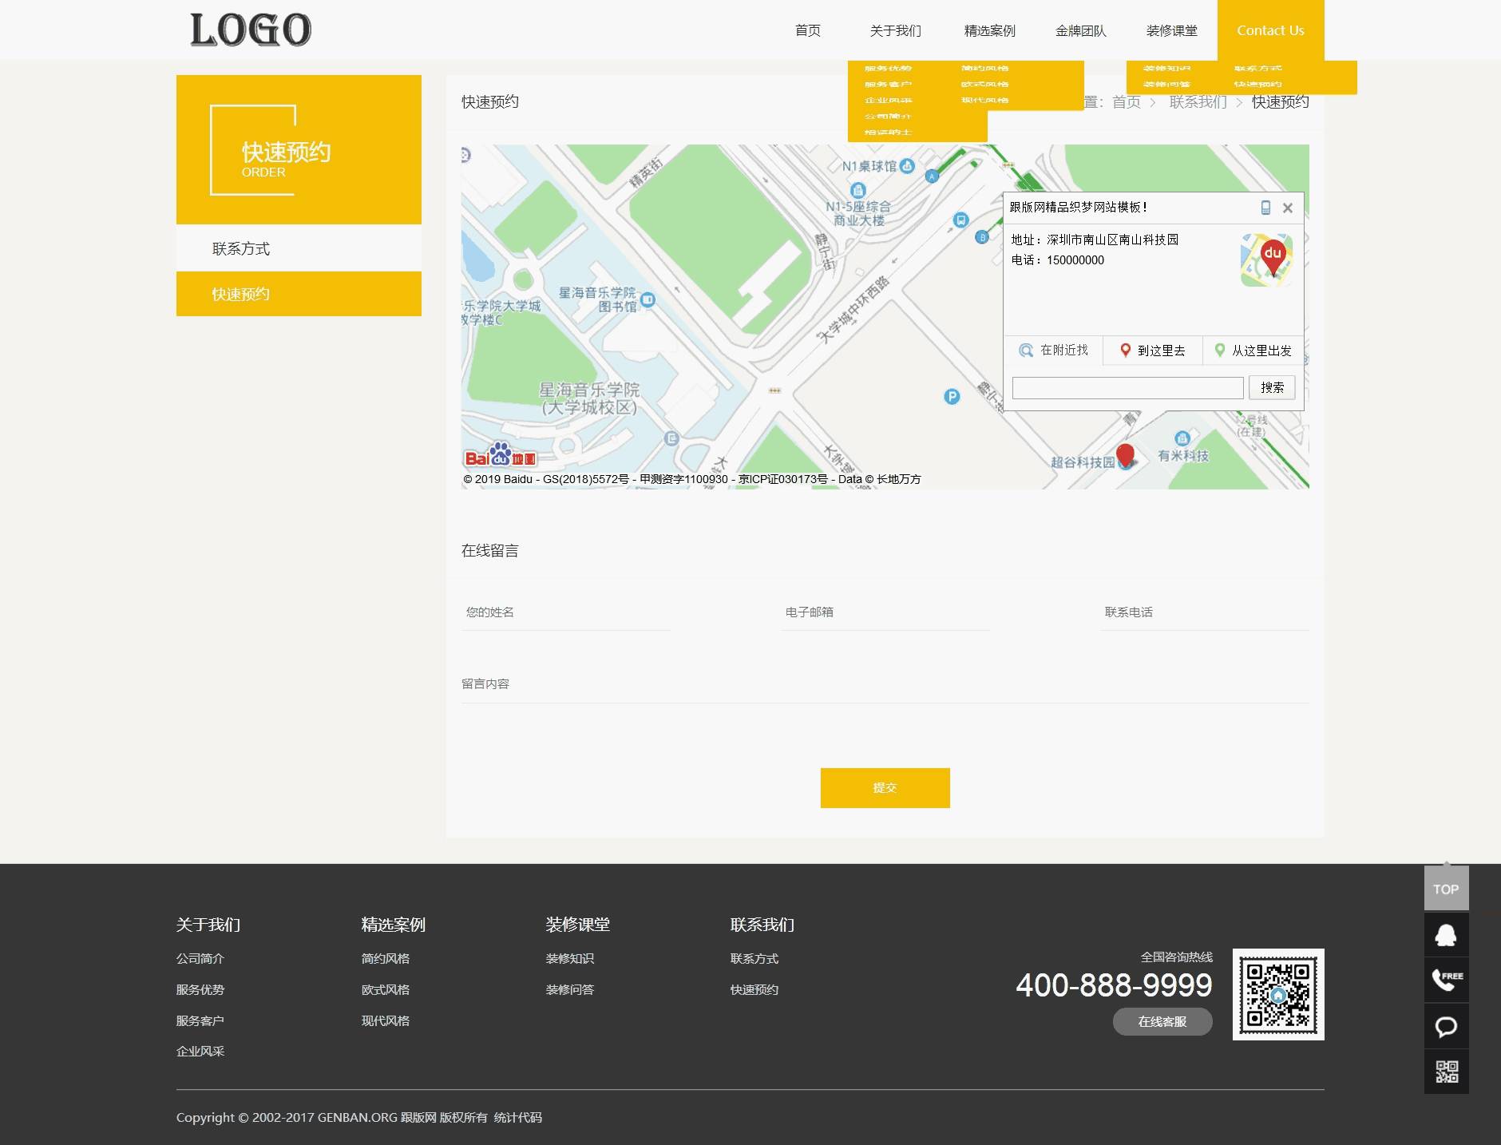Select the 从这里出发 tab in map popup
This screenshot has width=1501, height=1145.
(x=1253, y=350)
